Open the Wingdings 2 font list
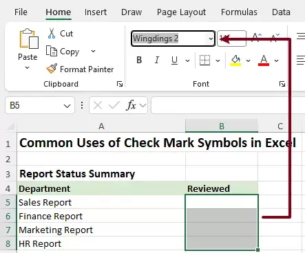The image size is (305, 253). point(211,38)
